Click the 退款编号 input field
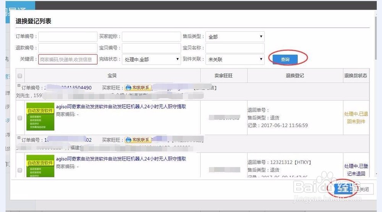The height and width of the screenshot is (212, 382). point(68,48)
